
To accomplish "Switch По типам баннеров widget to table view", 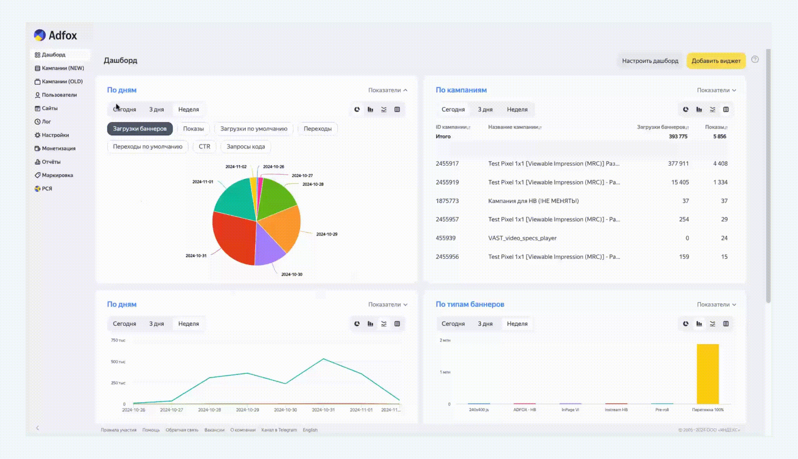I will tap(726, 324).
